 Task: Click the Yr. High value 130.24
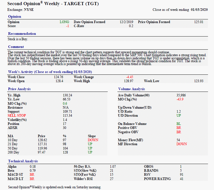(x=67, y=95)
